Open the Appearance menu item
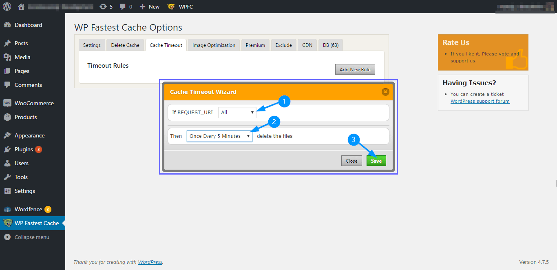Viewport: 557px width, 270px height. pyautogui.click(x=30, y=135)
